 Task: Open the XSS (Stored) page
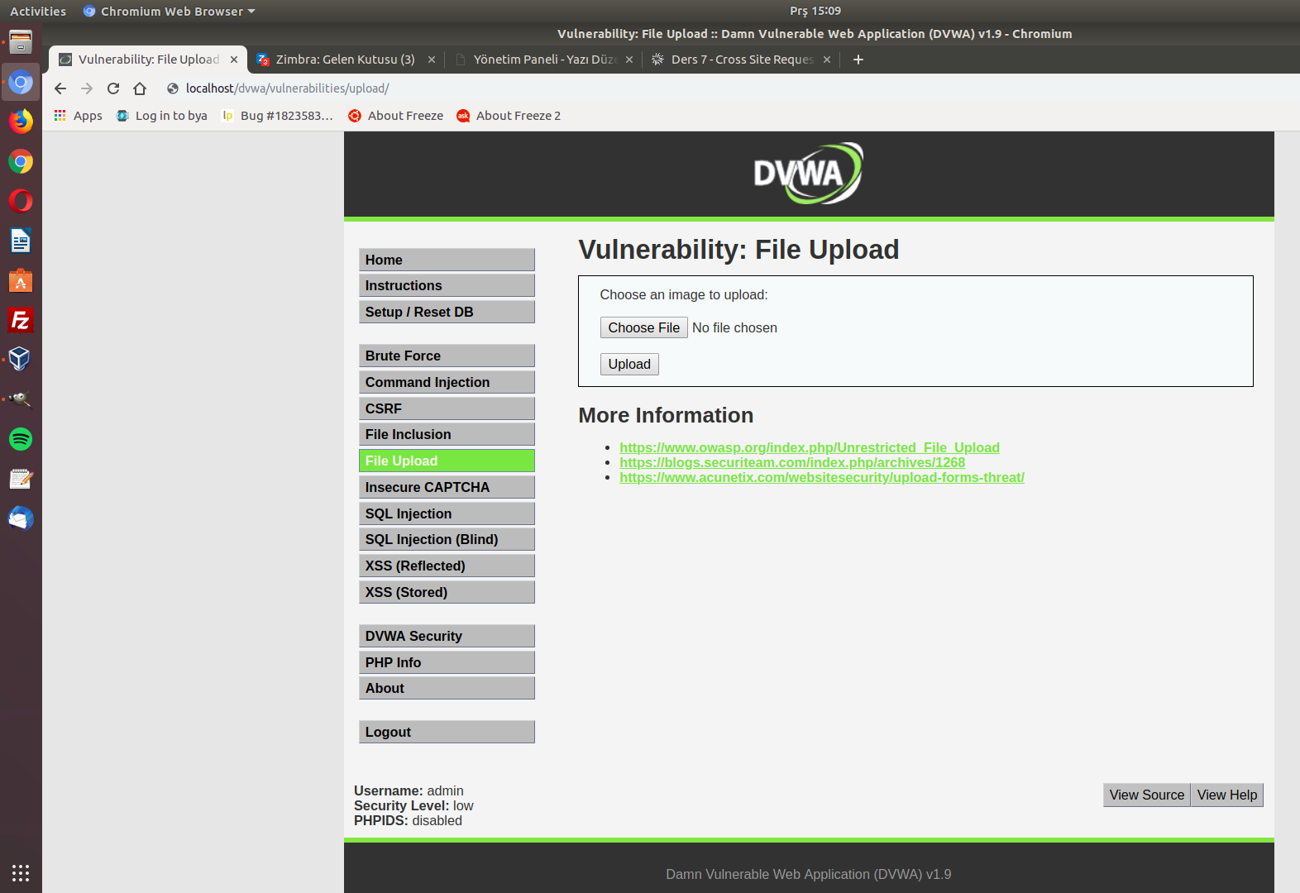click(x=447, y=592)
